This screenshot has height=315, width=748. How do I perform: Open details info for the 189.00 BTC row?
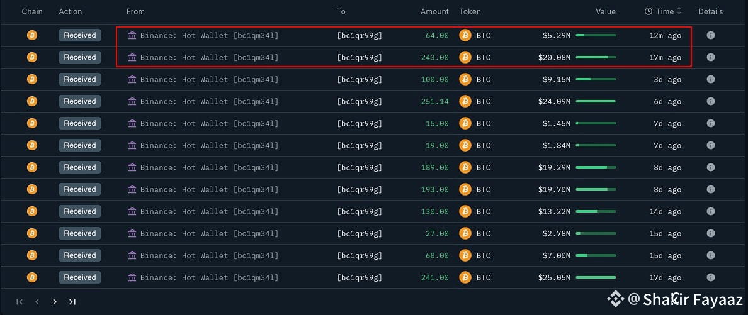coord(710,167)
